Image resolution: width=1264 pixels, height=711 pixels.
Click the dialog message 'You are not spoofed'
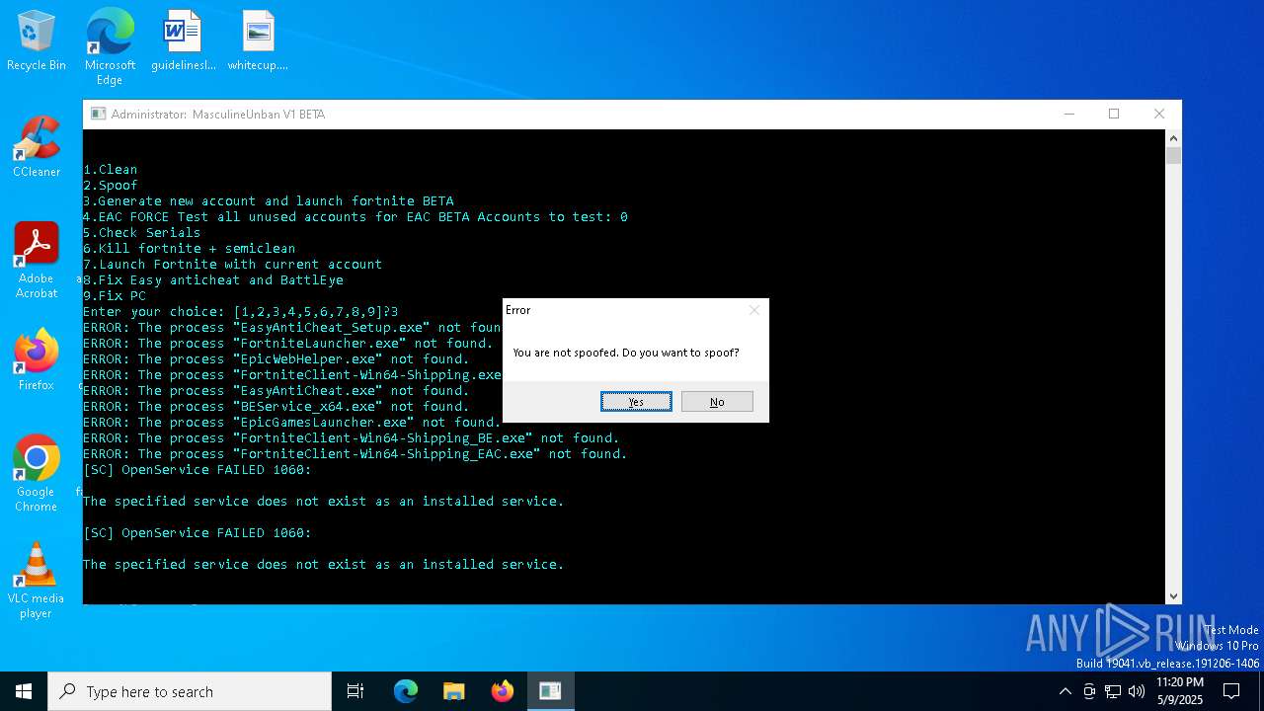coord(626,353)
